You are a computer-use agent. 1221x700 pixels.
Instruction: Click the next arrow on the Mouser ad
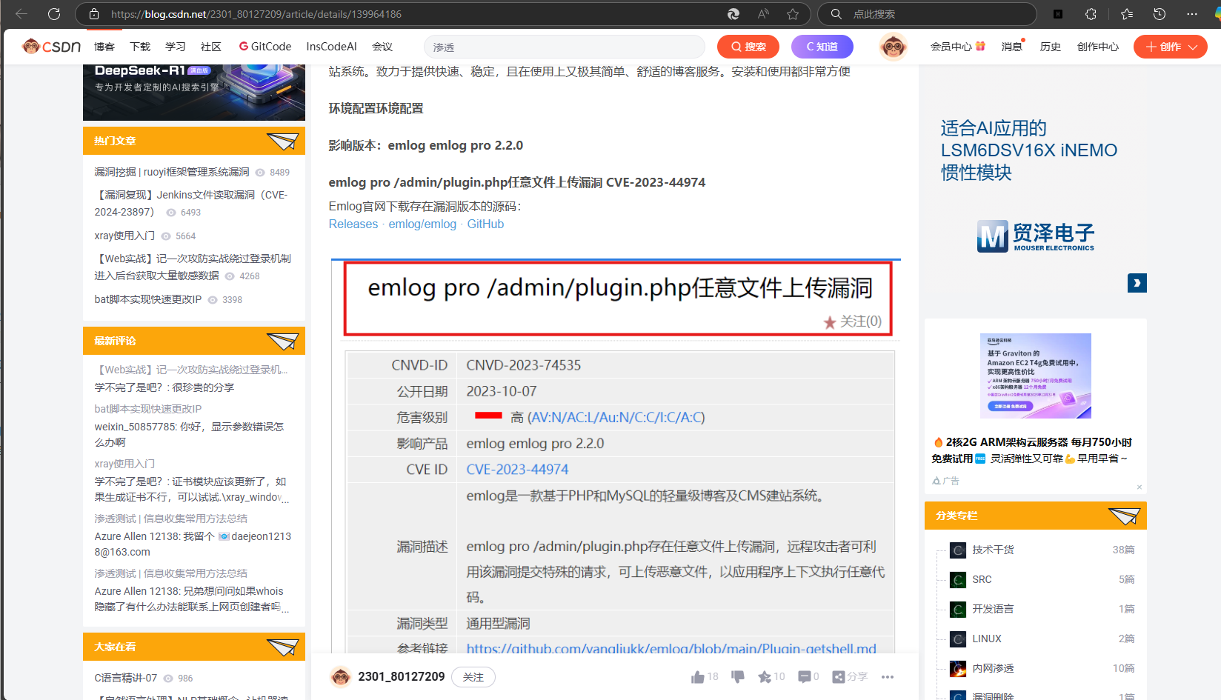[1137, 283]
